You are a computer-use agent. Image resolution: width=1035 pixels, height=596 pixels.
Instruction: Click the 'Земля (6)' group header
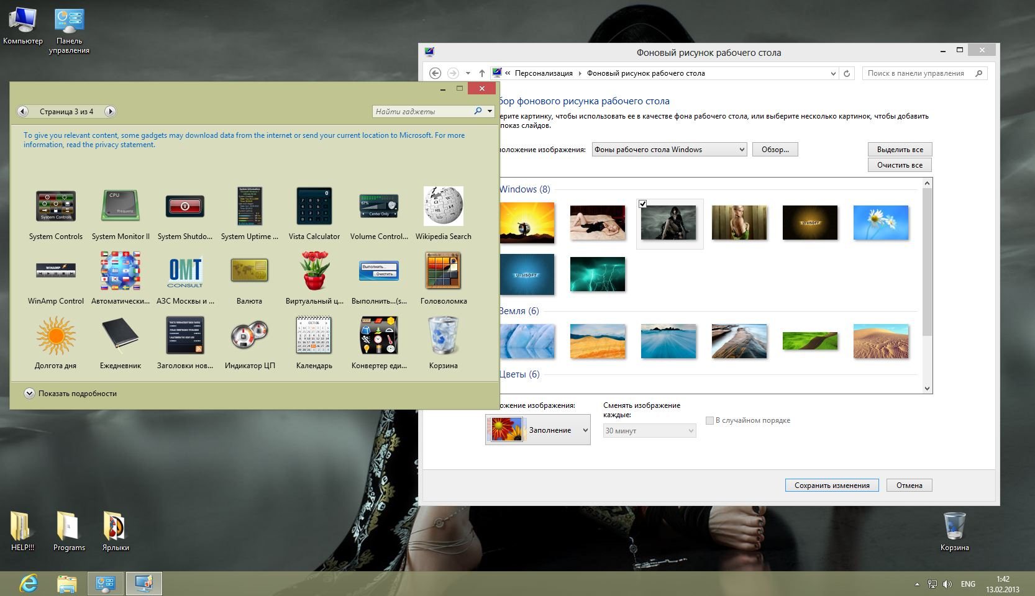[x=519, y=311]
